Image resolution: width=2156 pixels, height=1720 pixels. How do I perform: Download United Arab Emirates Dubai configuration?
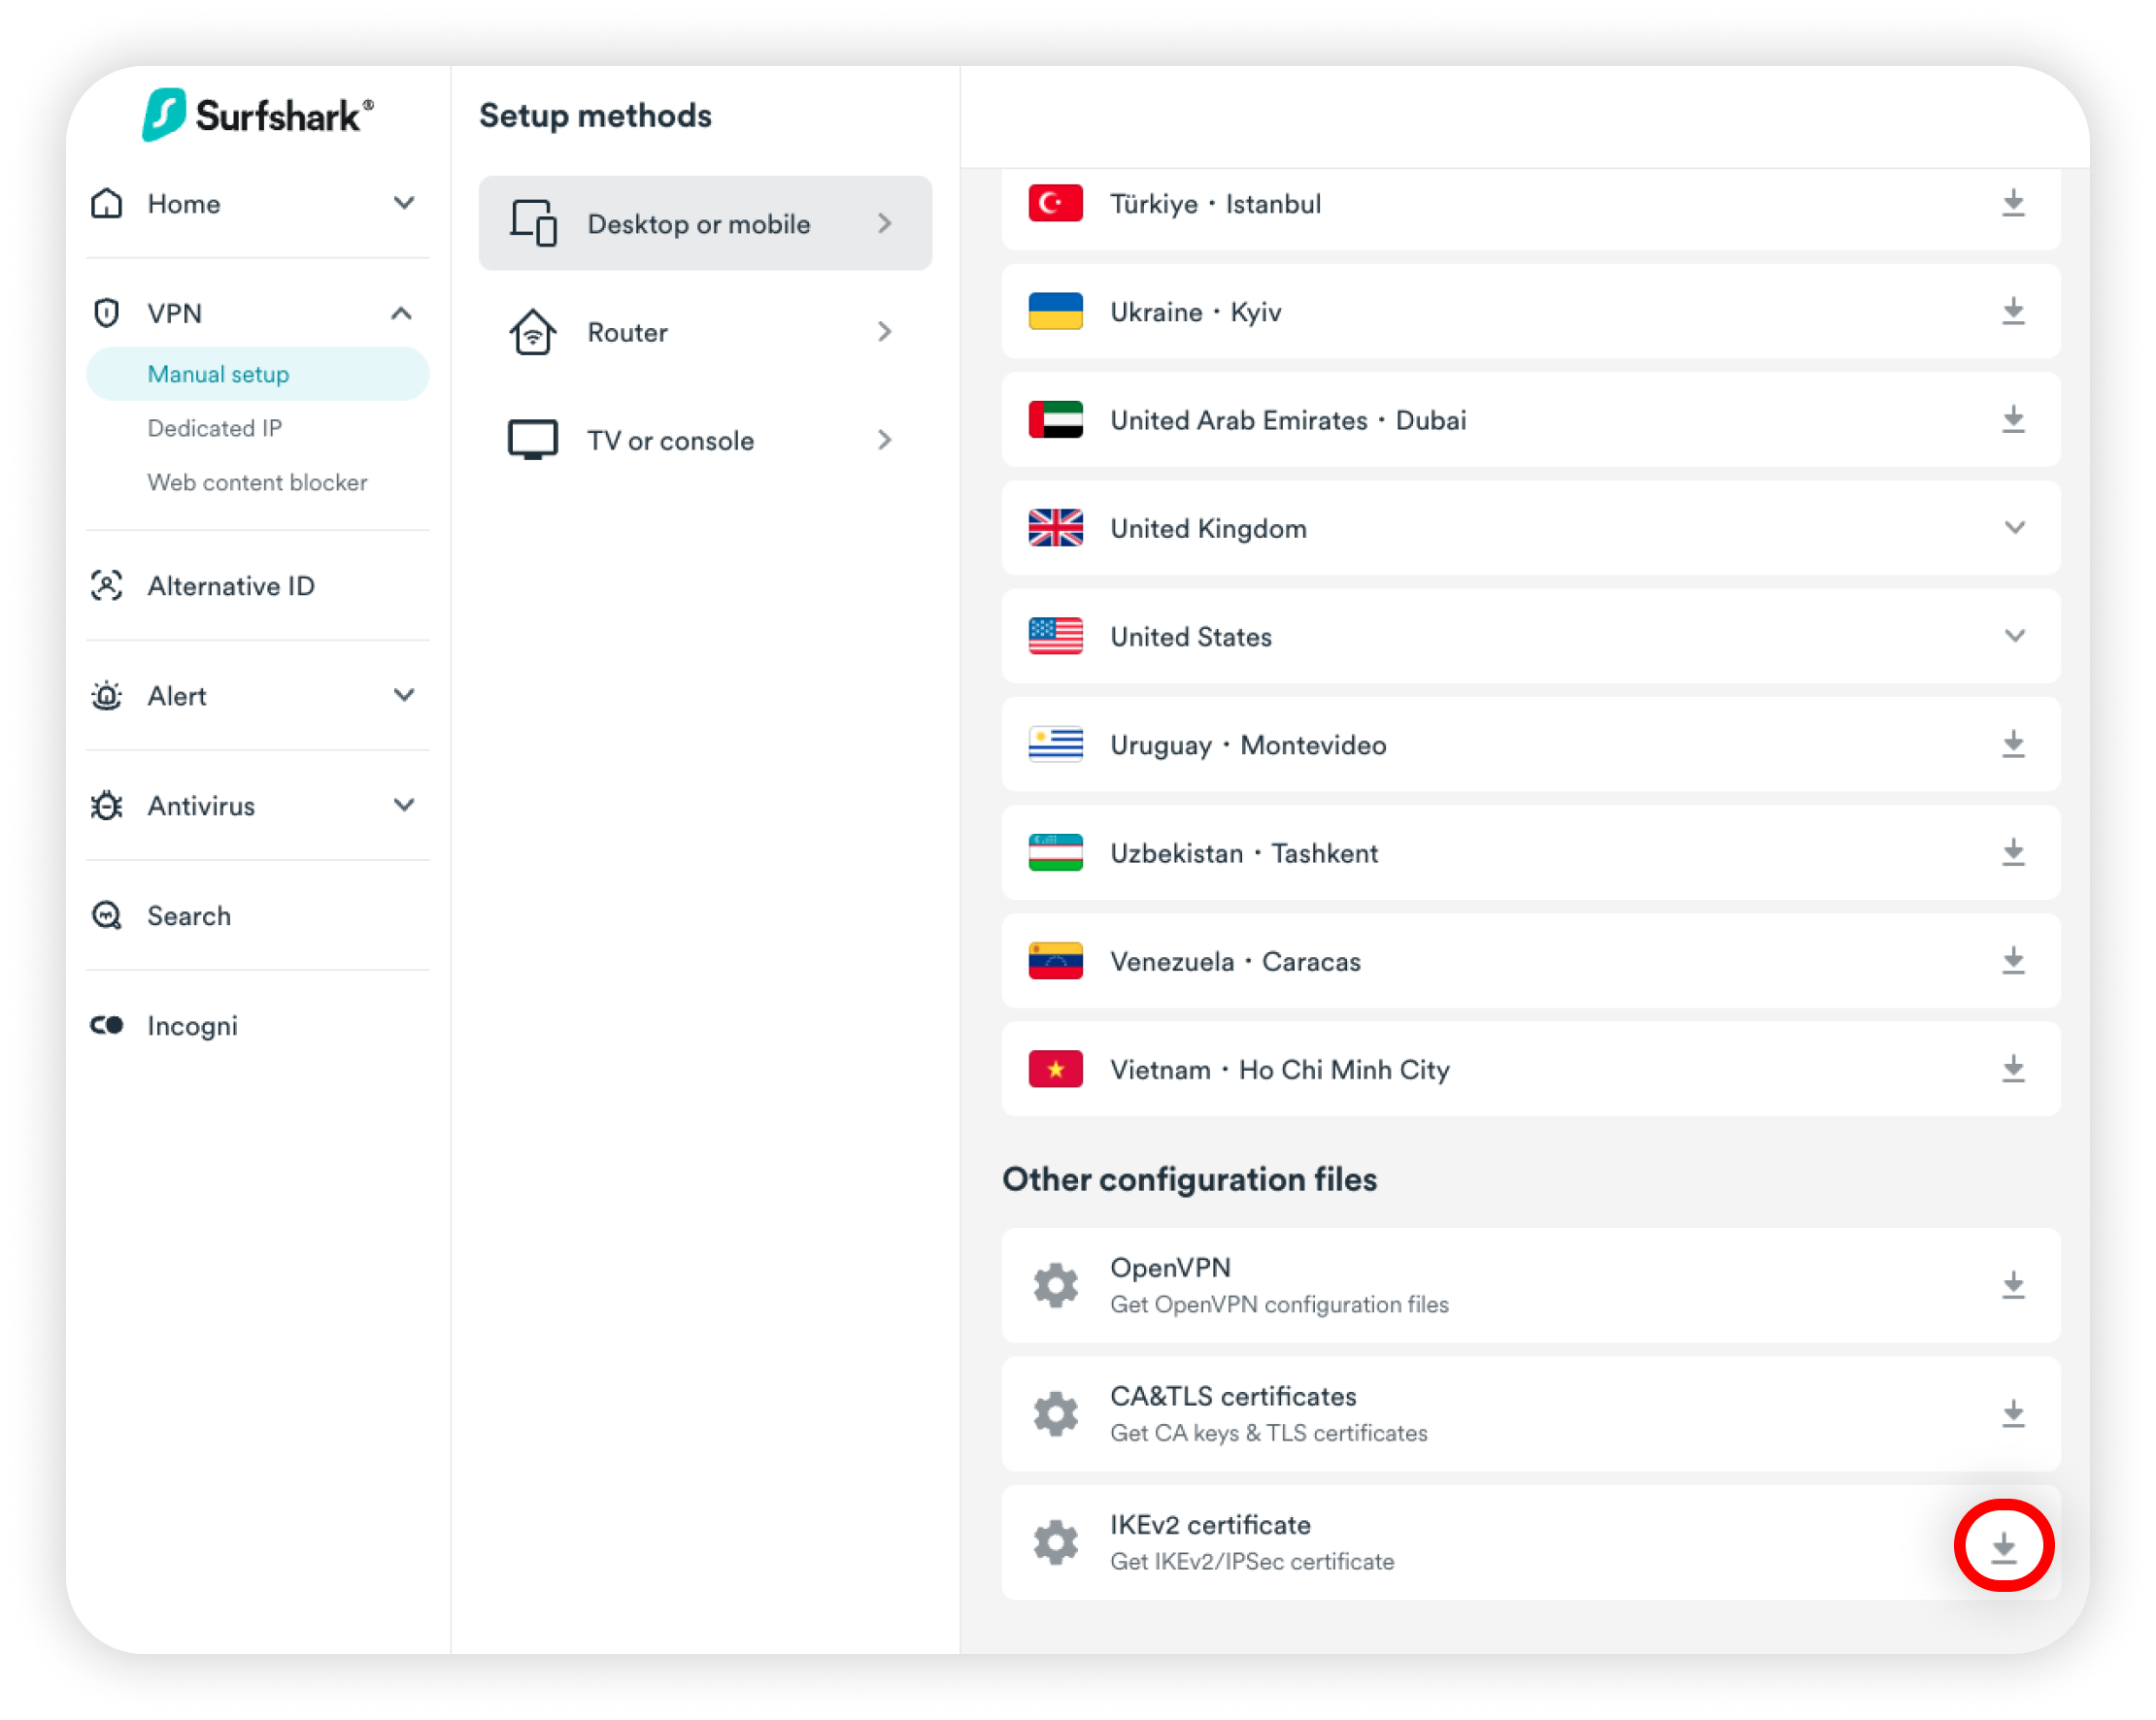pos(2012,419)
